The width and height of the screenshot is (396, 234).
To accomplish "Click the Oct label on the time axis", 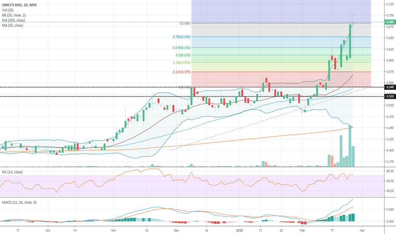I will click(48, 231).
